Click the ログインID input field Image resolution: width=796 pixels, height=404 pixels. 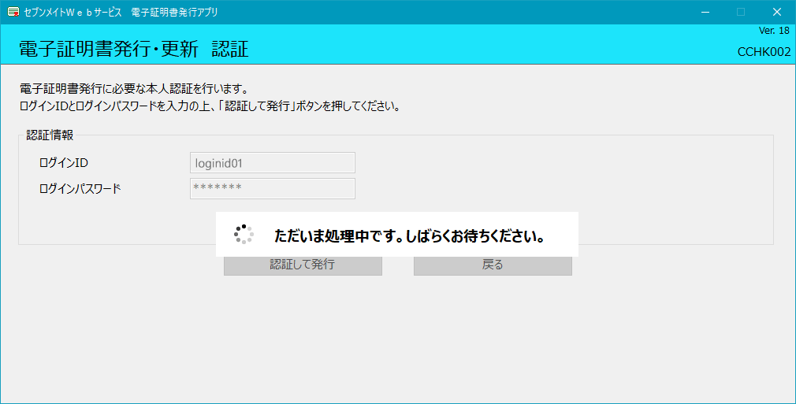click(x=273, y=163)
